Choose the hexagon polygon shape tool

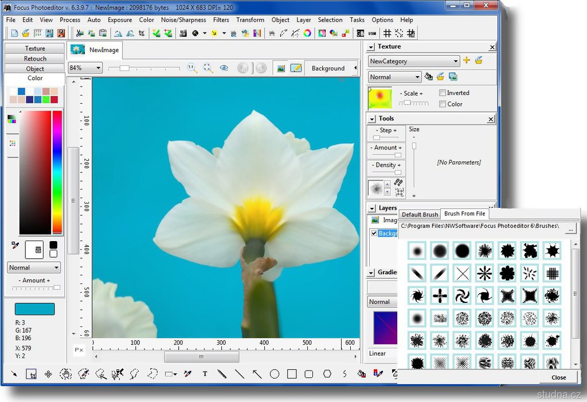pos(327,374)
